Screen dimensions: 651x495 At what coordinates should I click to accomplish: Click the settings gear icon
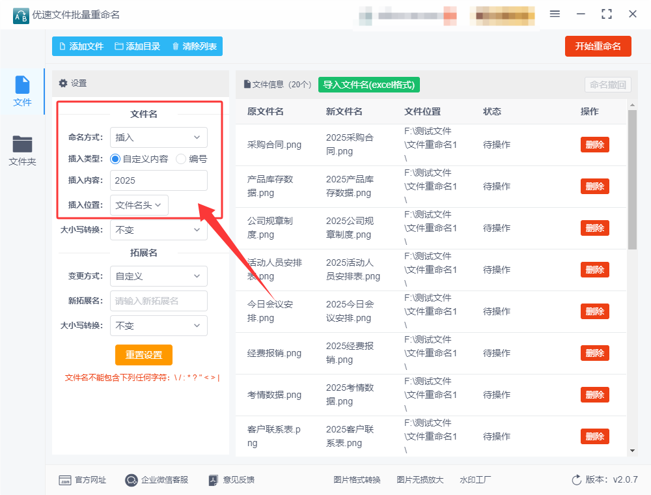point(63,83)
